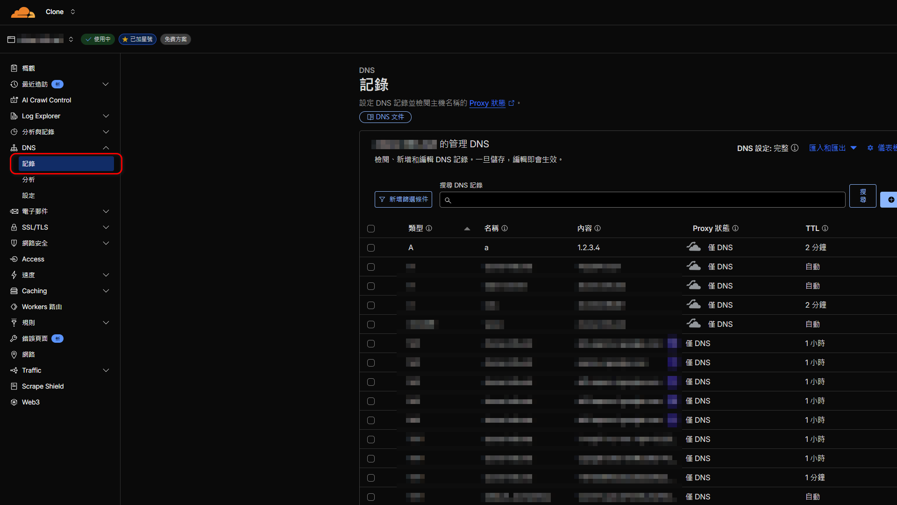Select the checkbox of the second DNS record
This screenshot has height=505, width=897.
tap(371, 267)
